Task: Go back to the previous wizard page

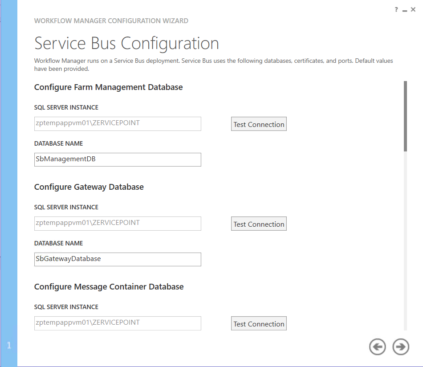Action: pos(377,347)
